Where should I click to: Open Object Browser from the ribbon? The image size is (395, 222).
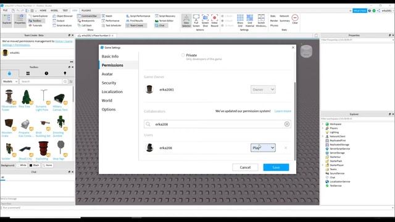(63, 16)
